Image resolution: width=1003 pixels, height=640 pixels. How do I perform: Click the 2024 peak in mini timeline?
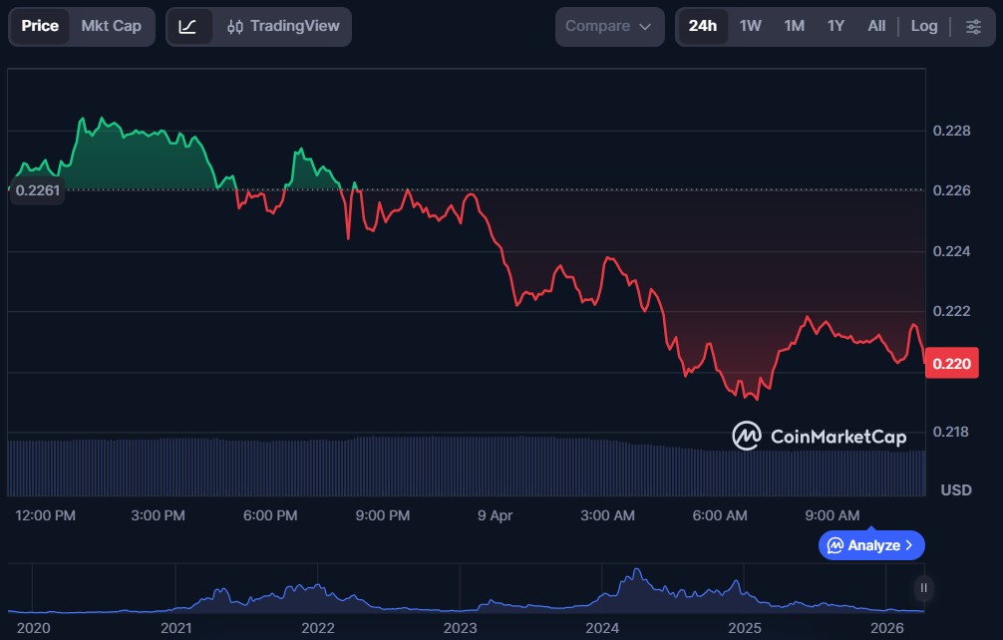[x=635, y=578]
